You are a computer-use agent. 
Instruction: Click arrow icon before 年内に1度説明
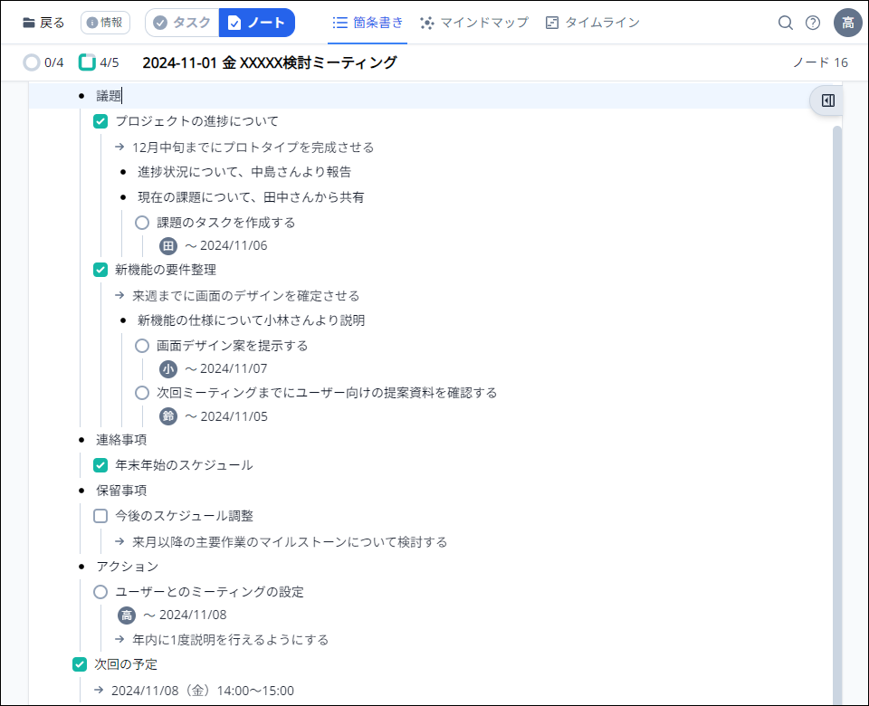pyautogui.click(x=119, y=640)
